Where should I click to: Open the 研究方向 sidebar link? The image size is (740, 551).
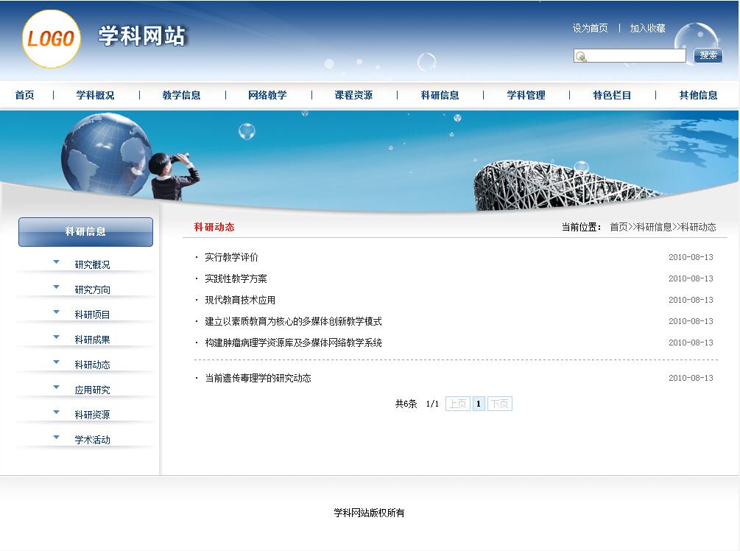(x=93, y=290)
